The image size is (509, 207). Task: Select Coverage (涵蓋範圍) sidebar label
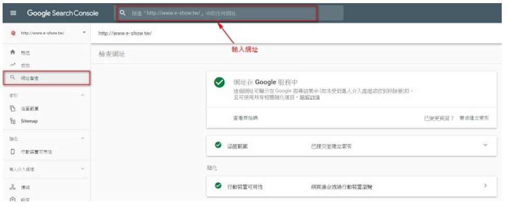tap(30, 108)
